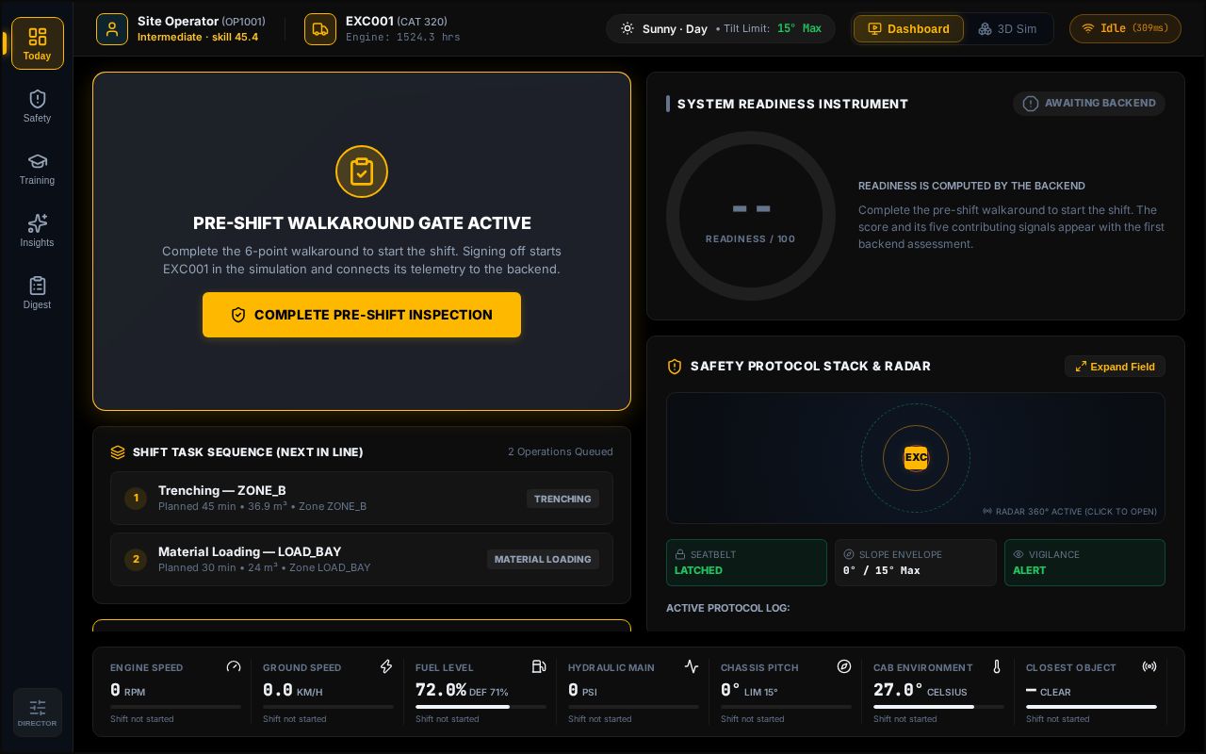This screenshot has width=1206, height=754.
Task: Click the "15° Max" tilt limit value
Action: pyautogui.click(x=799, y=28)
